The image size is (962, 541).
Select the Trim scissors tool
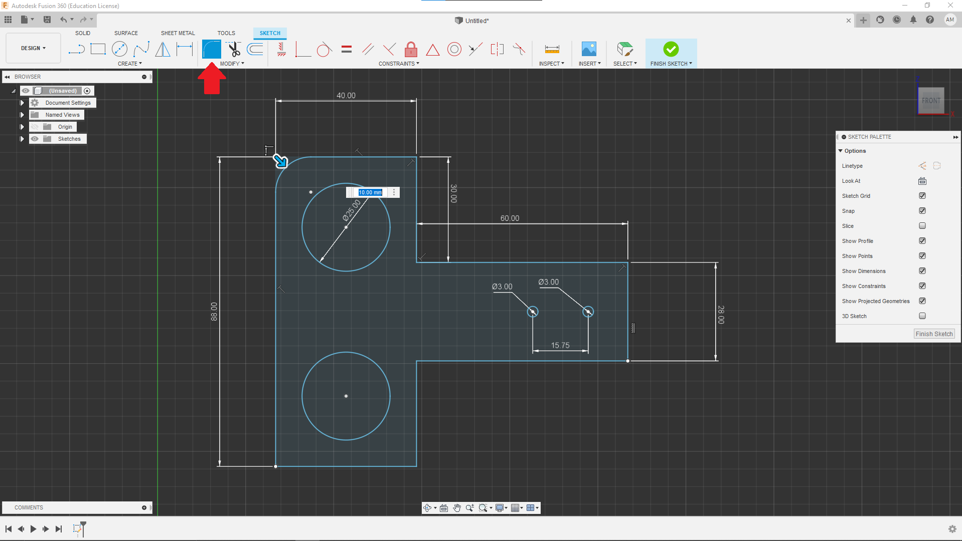pos(234,49)
